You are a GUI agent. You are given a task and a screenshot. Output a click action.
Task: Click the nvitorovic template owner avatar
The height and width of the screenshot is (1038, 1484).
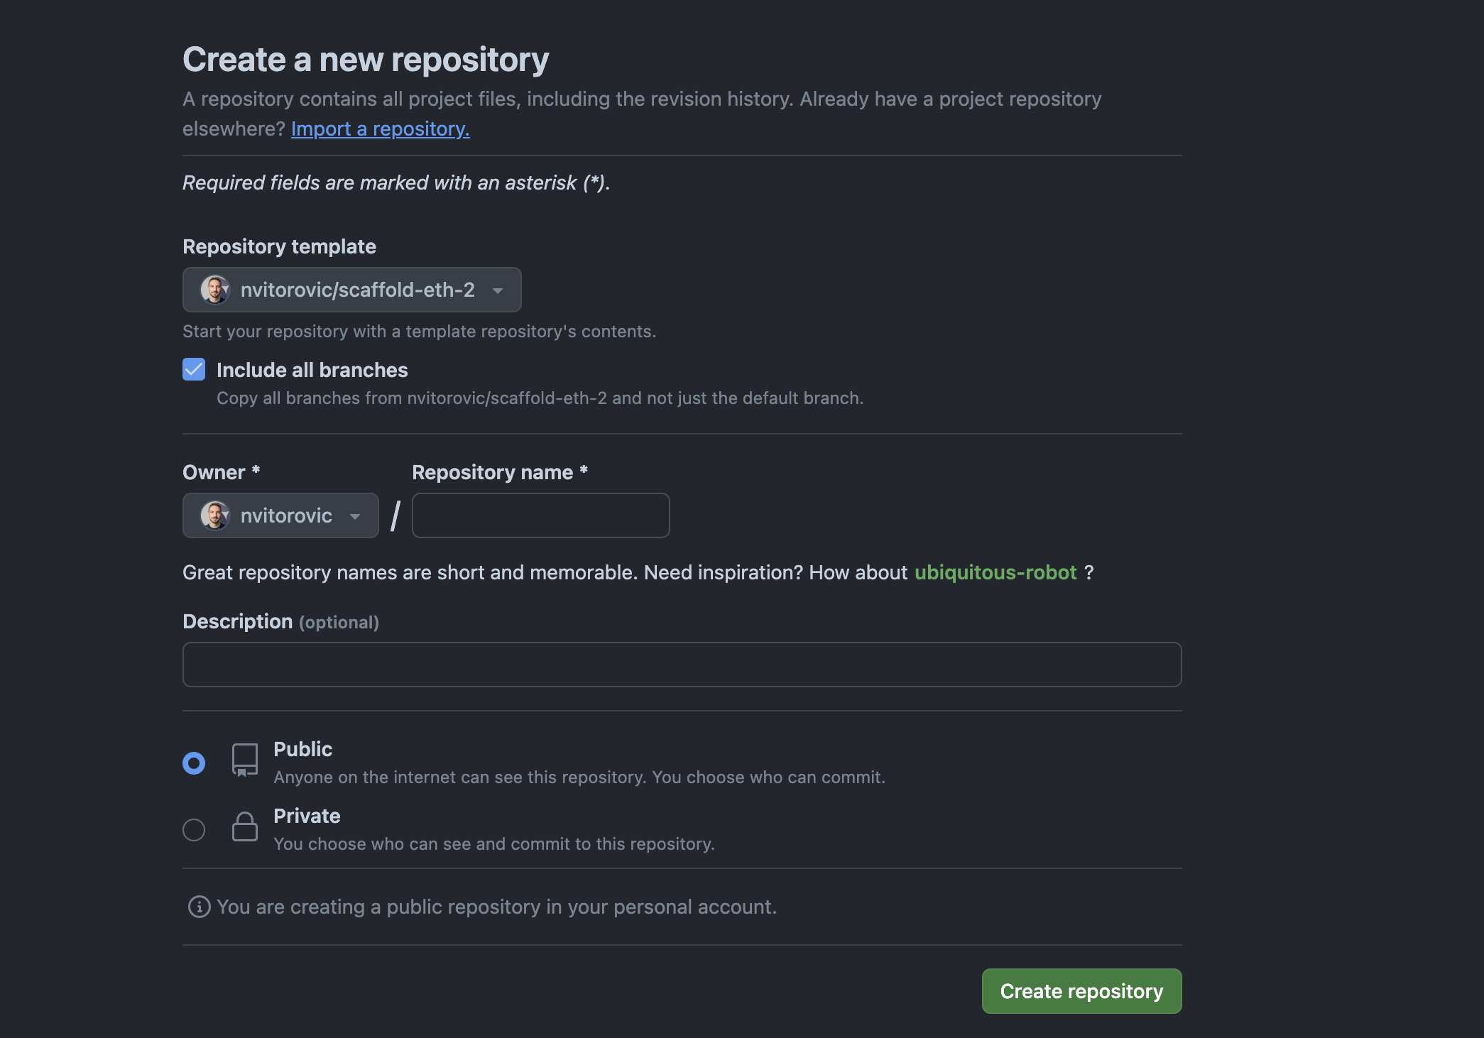[214, 288]
